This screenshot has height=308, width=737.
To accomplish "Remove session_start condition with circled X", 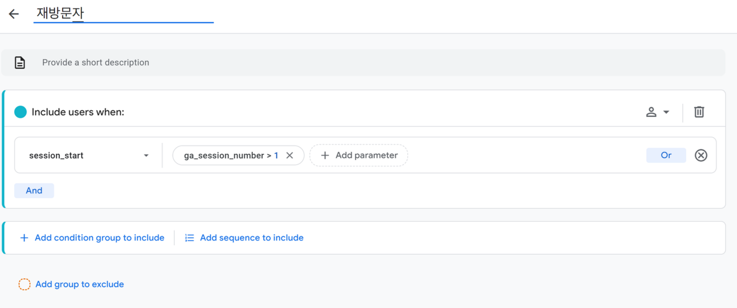I will click(701, 155).
